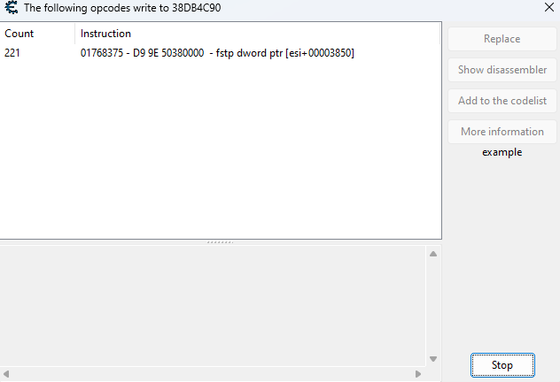Viewport: 560px width, 382px height.
Task: Close the opcodes window with X
Action: [x=548, y=7]
